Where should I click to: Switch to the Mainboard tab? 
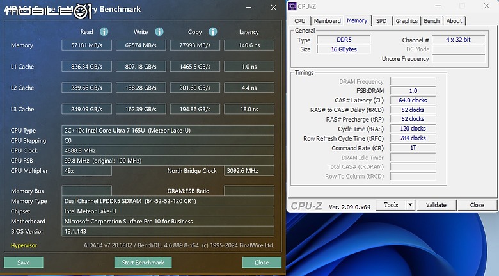tap(327, 21)
